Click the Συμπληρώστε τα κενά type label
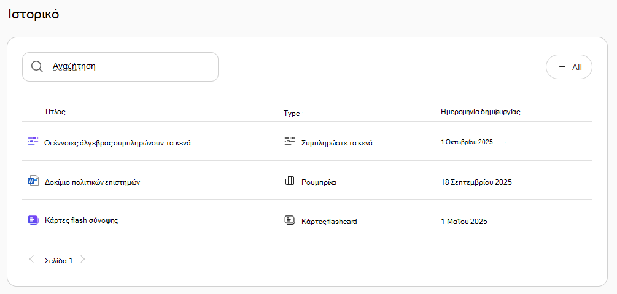Viewport: 617px width, 294px height. coord(337,143)
